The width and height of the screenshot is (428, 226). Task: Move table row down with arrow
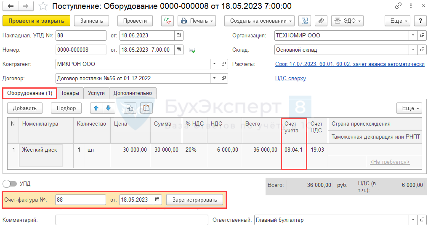pyautogui.click(x=109, y=108)
